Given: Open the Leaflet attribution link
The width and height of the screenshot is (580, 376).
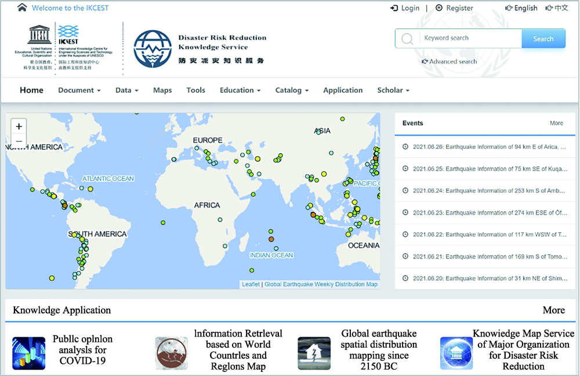Looking at the screenshot, I should point(251,284).
